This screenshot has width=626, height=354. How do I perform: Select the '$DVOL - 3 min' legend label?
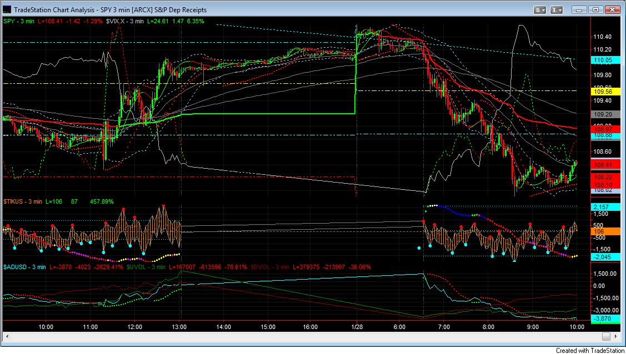click(x=270, y=267)
